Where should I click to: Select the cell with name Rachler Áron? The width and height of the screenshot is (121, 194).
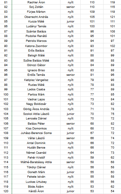click(36, 2)
